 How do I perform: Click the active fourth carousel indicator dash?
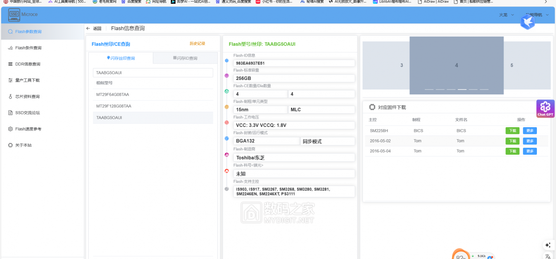462,90
